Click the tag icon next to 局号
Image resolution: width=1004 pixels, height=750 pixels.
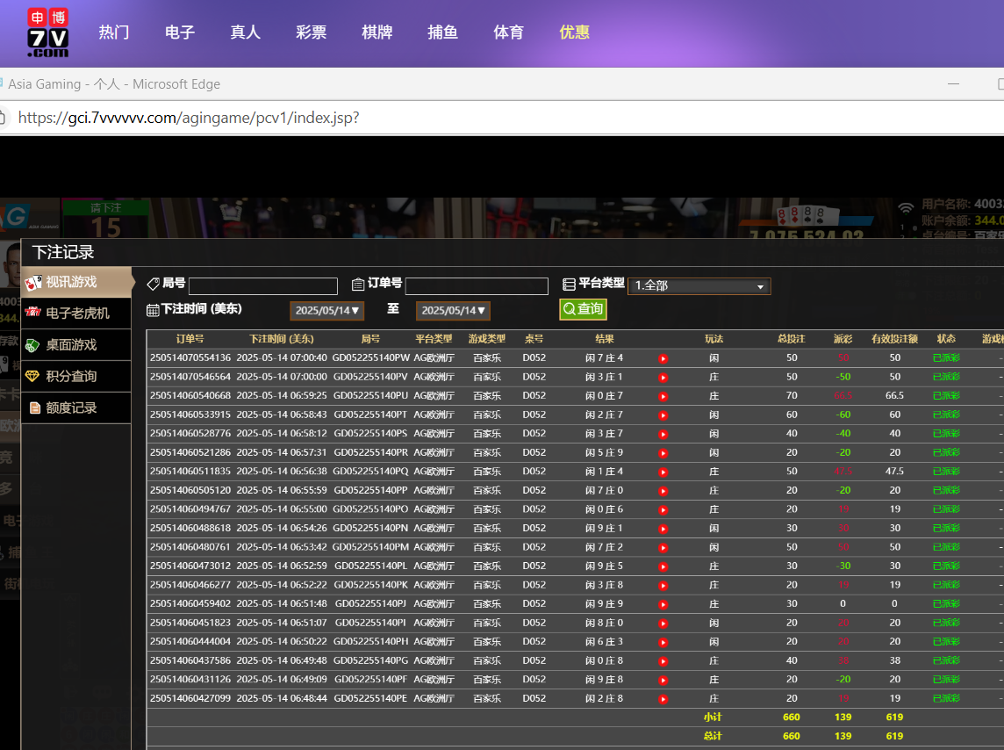pyautogui.click(x=153, y=284)
